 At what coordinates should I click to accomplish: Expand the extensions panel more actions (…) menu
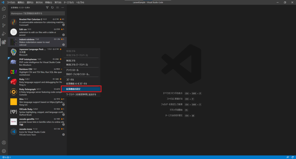[x=62, y=8]
